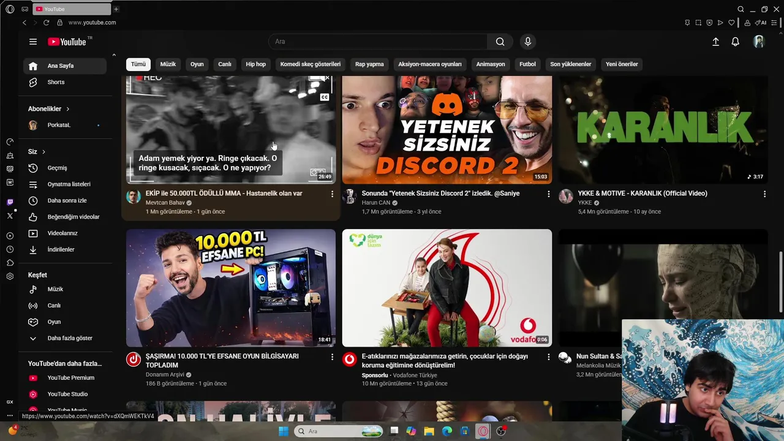Open sidebar settings gear icon
Screen dimensions: 784x441
pos(10,276)
